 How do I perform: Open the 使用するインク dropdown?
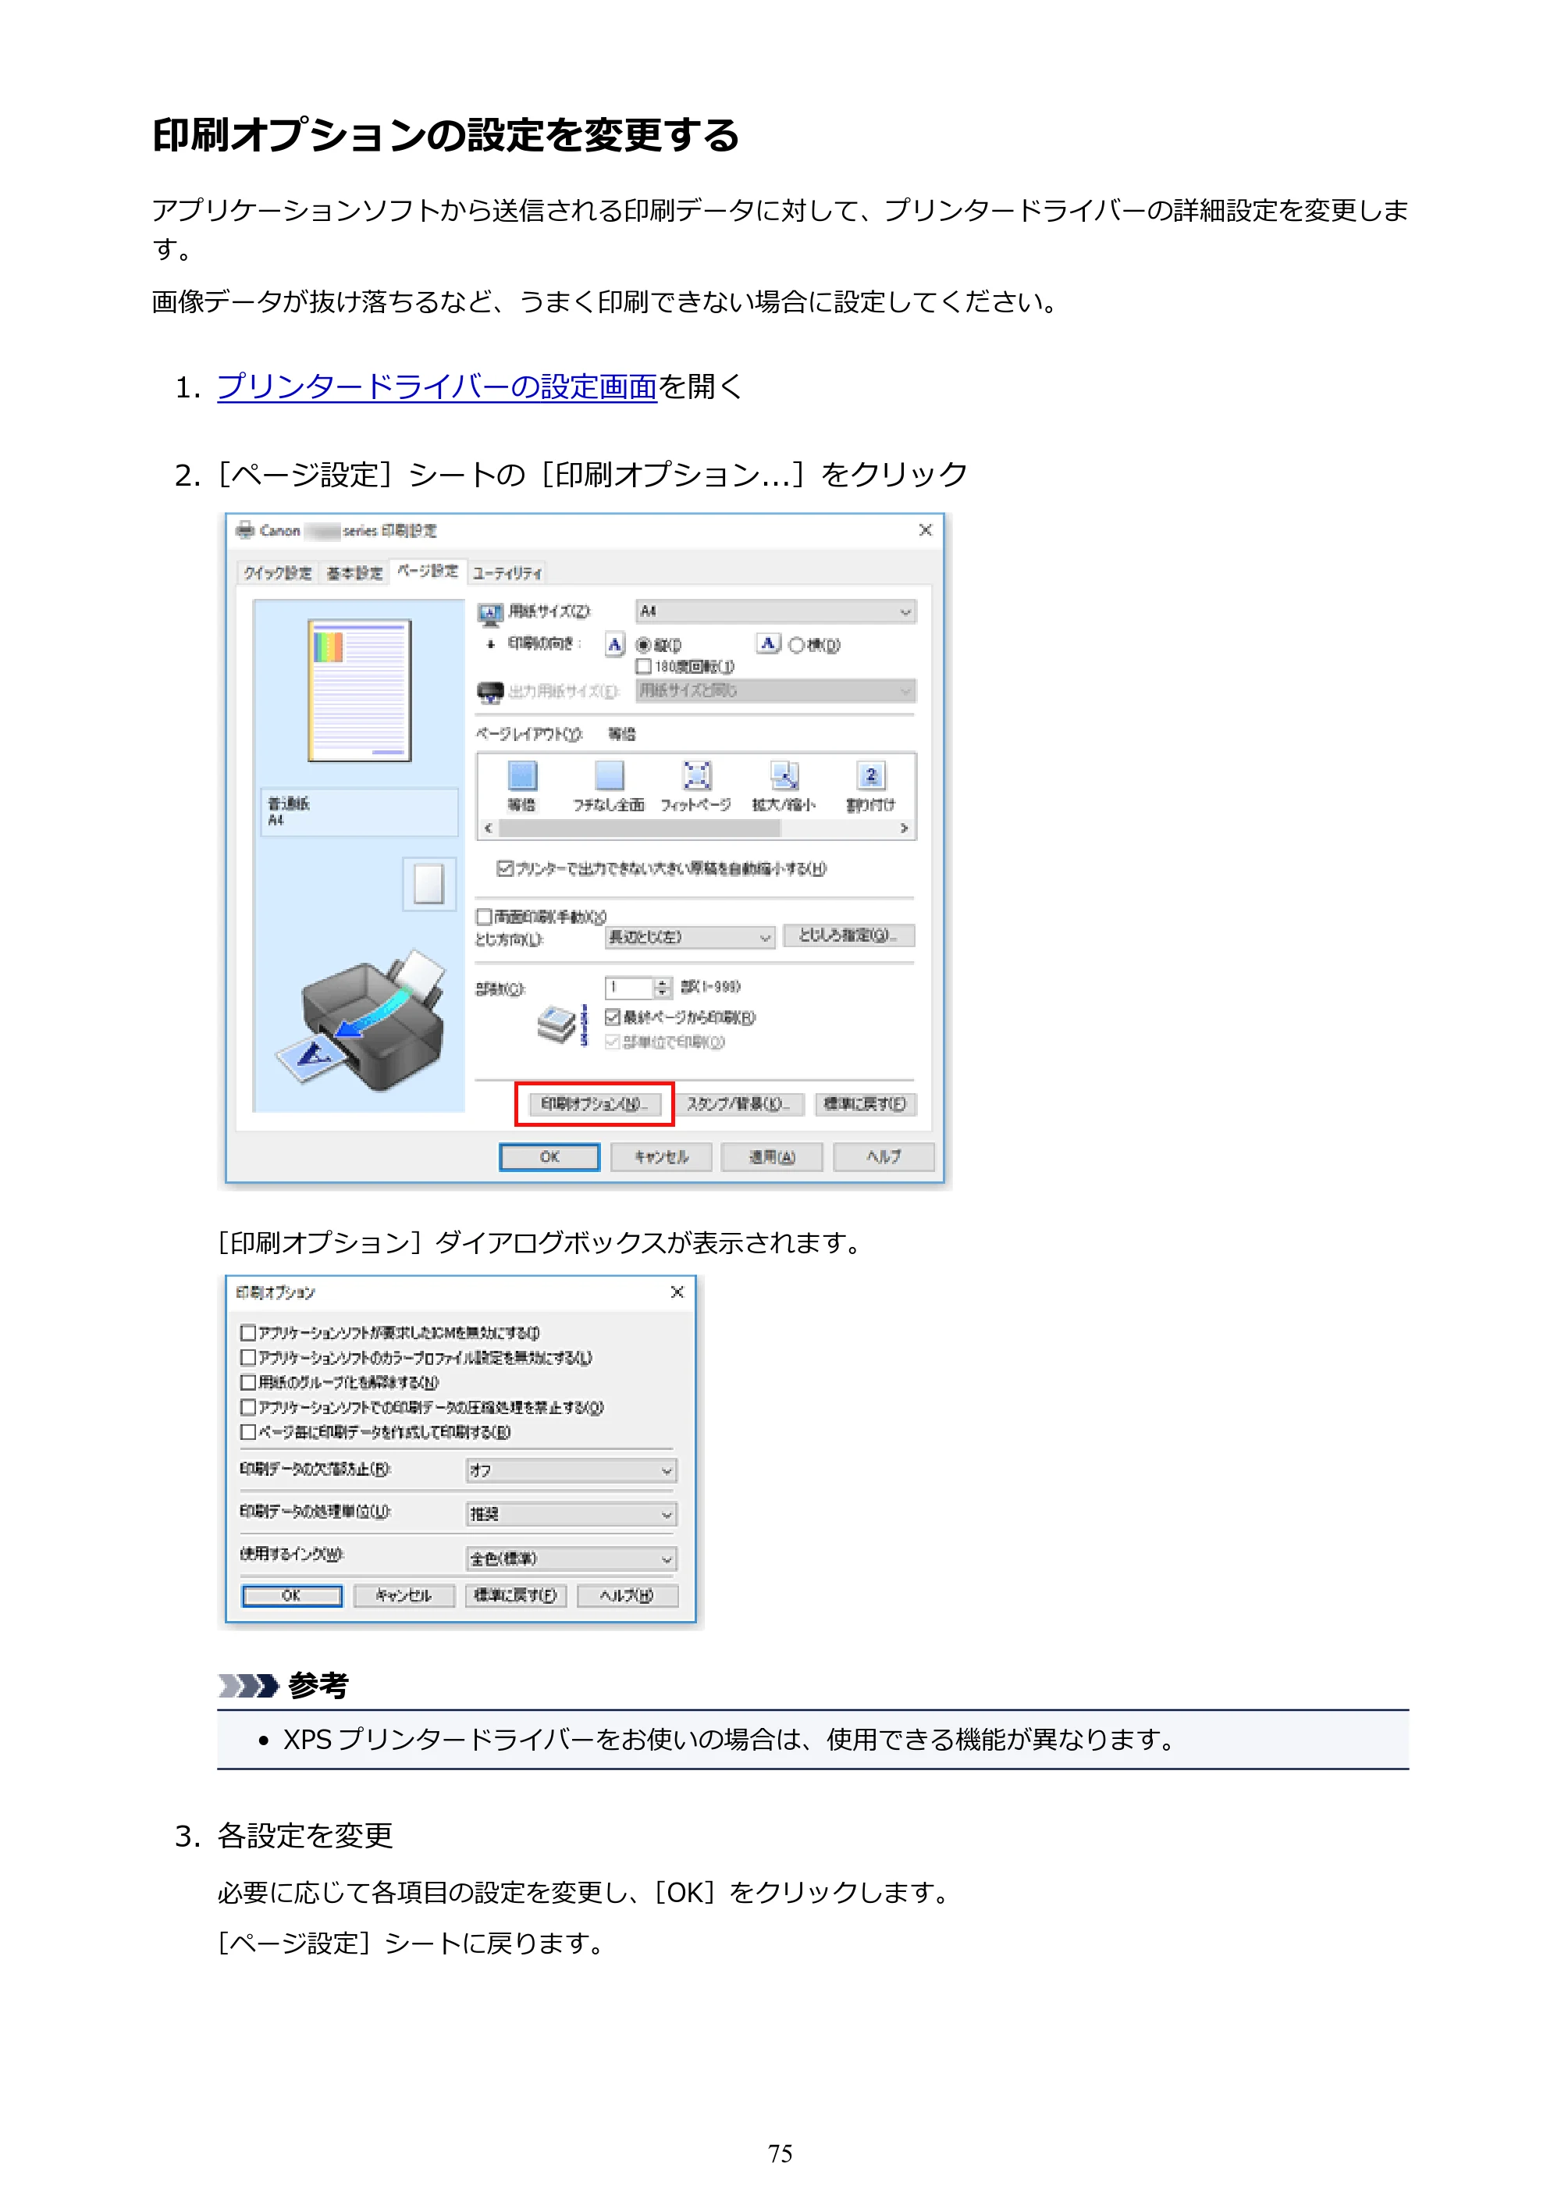pyautogui.click(x=571, y=1559)
